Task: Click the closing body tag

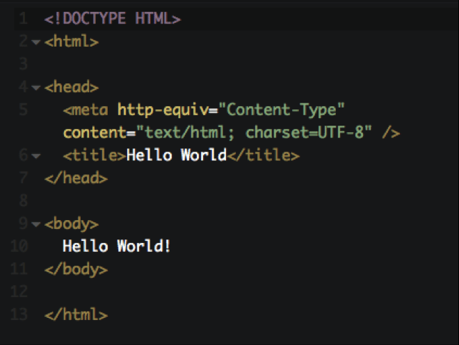Action: (76, 269)
